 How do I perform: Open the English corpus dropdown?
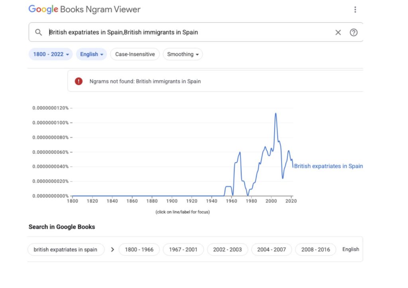tap(91, 54)
